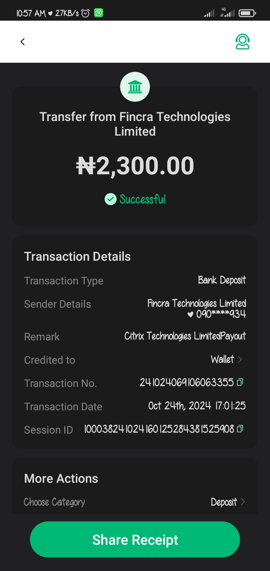Tap the back arrow icon
This screenshot has height=571, width=270.
click(22, 42)
